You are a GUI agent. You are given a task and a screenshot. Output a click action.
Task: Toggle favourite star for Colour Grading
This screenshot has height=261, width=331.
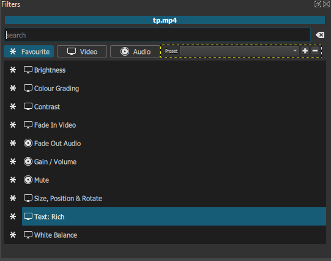click(x=13, y=88)
